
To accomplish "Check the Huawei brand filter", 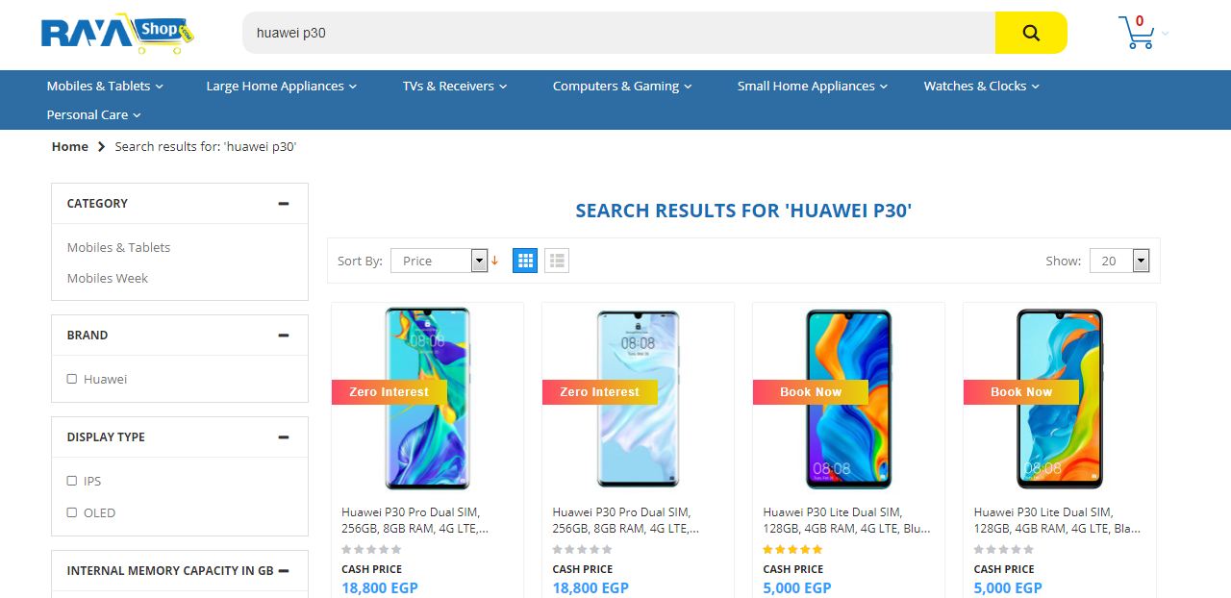I will pos(72,379).
